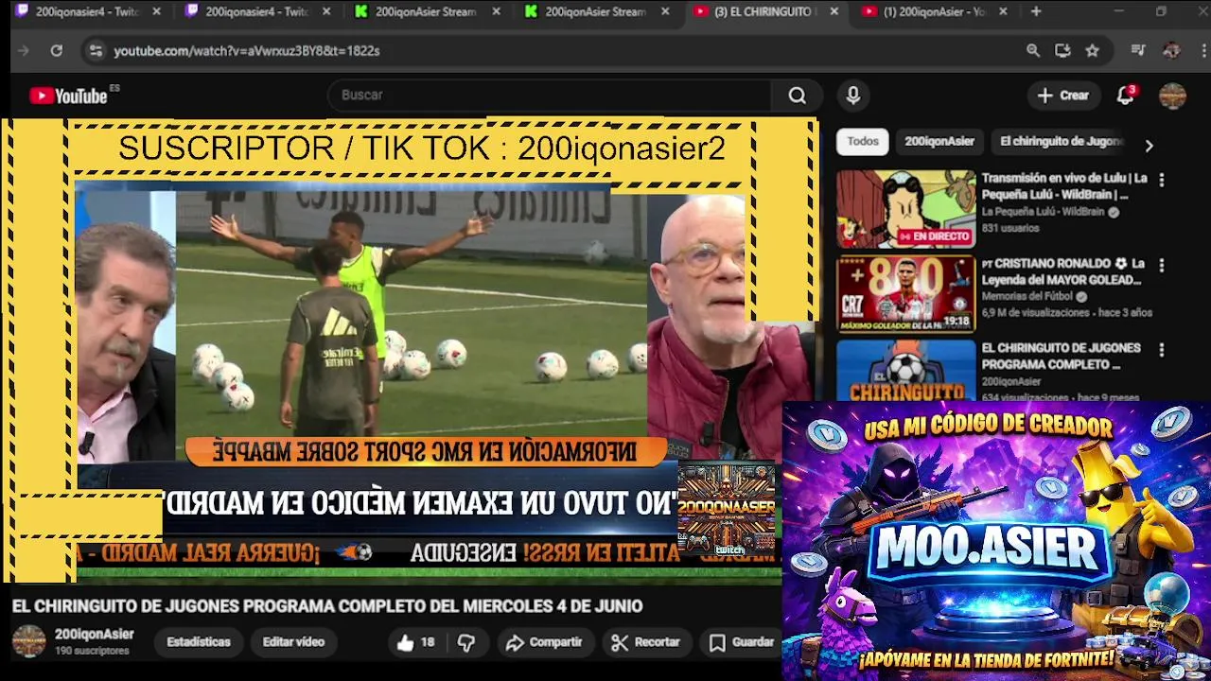1211x681 pixels.
Task: Open channel avatar below the video title
Action: tap(28, 641)
